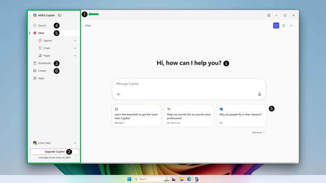Select the "Learn the essentials" suggestion card

point(137,116)
